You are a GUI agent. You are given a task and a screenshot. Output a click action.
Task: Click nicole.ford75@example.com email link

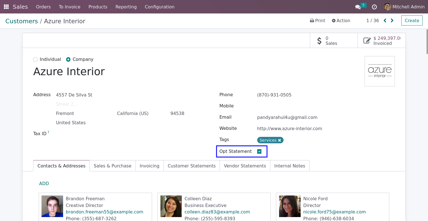pyautogui.click(x=335, y=212)
